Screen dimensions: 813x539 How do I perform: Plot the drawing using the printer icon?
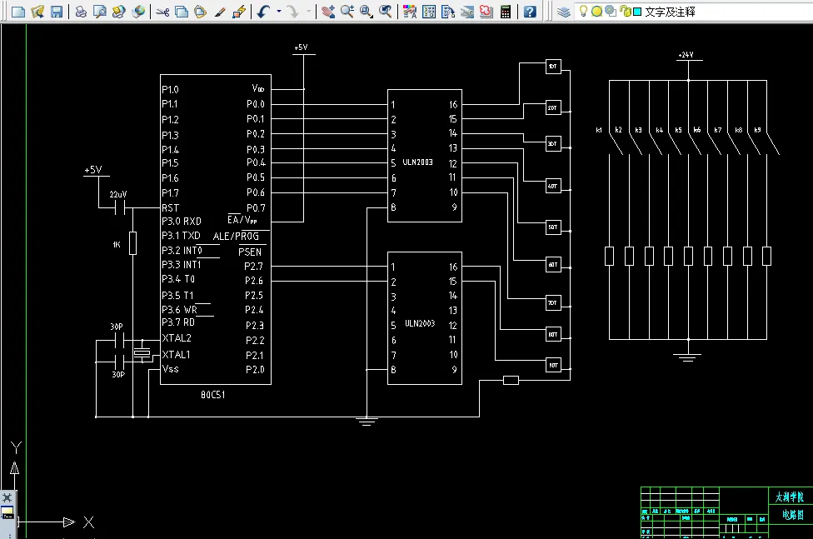coord(81,12)
